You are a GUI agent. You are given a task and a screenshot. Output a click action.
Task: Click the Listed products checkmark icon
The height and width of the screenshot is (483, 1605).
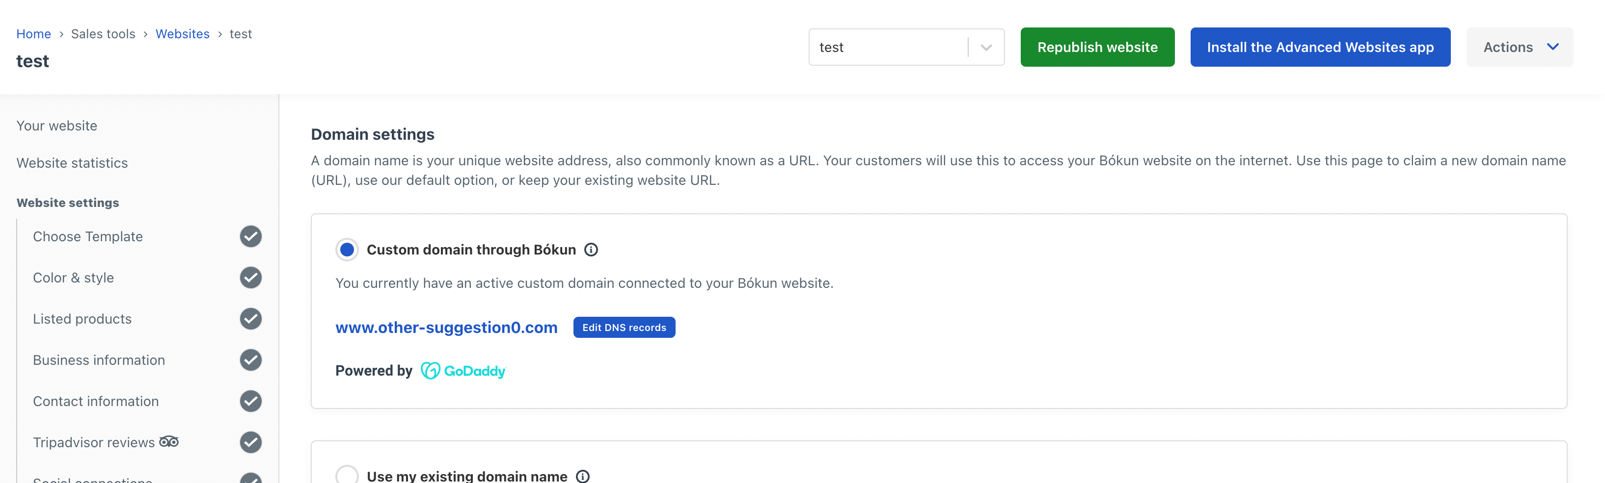tap(250, 319)
